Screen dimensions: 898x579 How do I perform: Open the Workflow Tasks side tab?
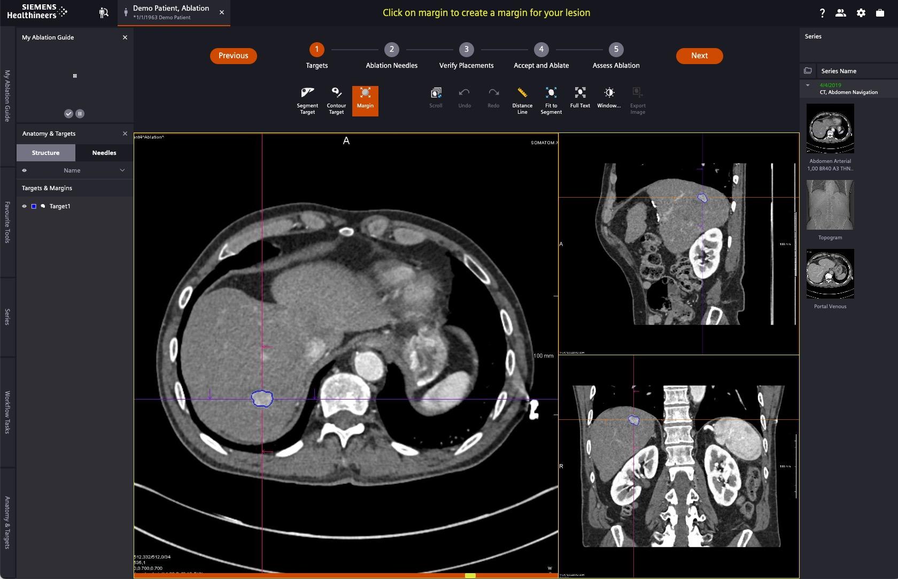tap(7, 412)
